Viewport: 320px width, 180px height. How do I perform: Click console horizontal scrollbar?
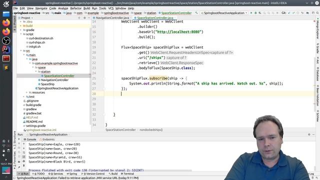pos(110,170)
